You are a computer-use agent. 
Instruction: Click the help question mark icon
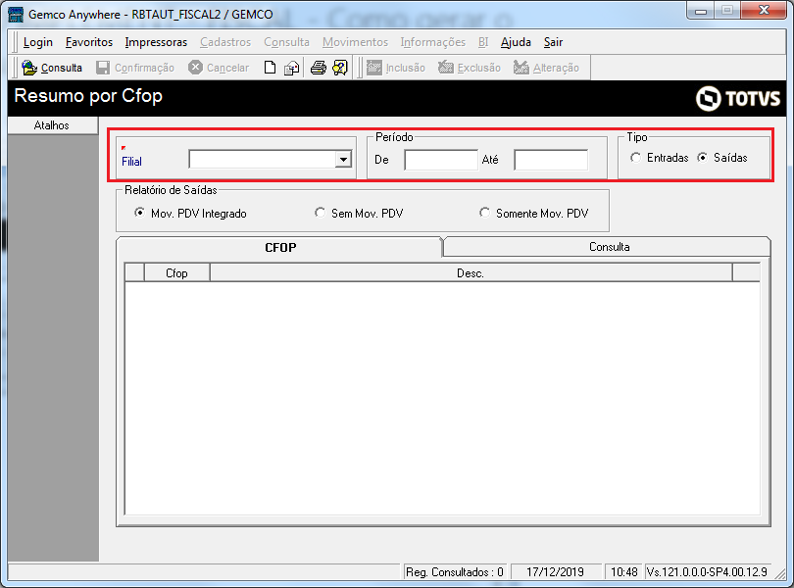[340, 68]
